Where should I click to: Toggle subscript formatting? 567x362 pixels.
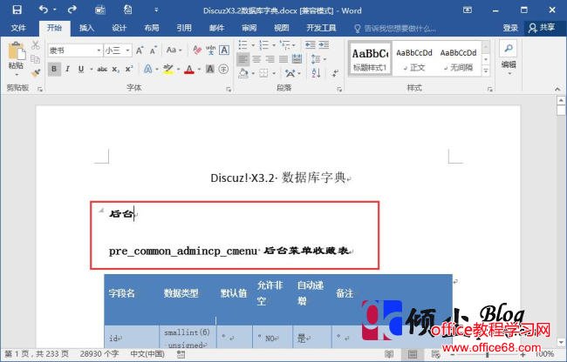[115, 69]
